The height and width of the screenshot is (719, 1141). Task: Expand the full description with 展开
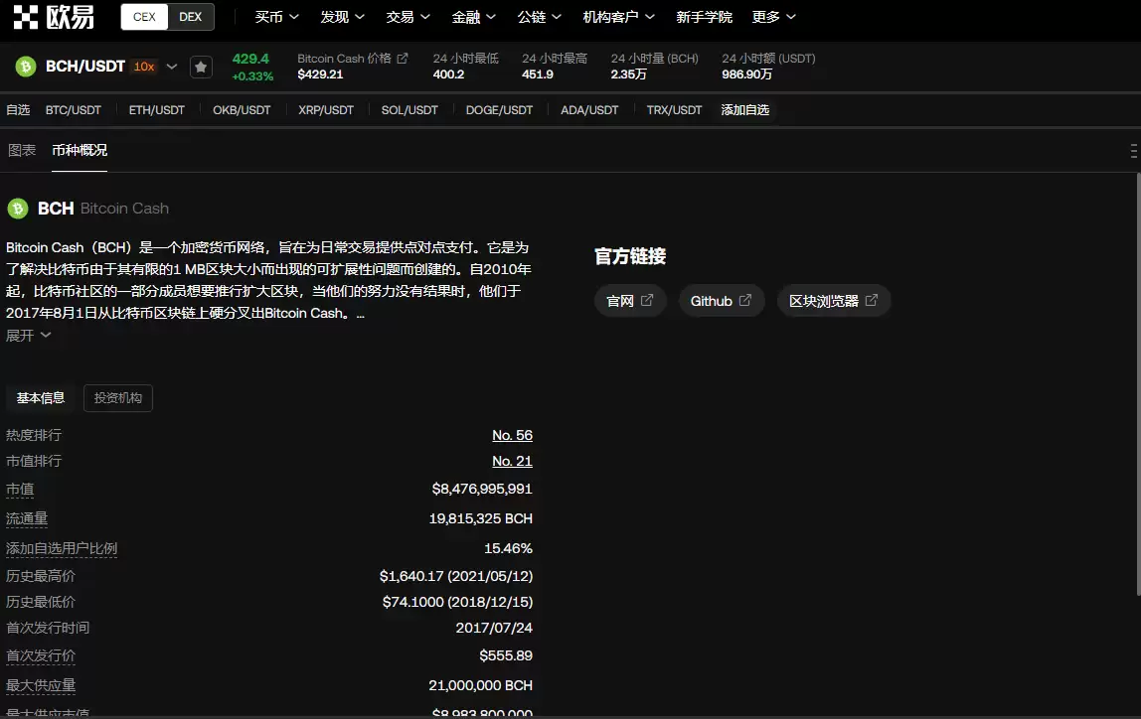point(29,335)
